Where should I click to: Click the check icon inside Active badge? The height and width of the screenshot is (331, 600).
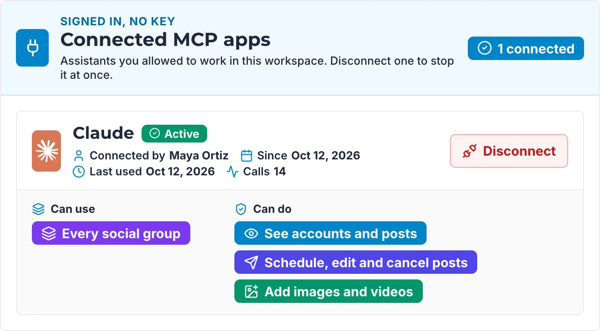click(154, 134)
